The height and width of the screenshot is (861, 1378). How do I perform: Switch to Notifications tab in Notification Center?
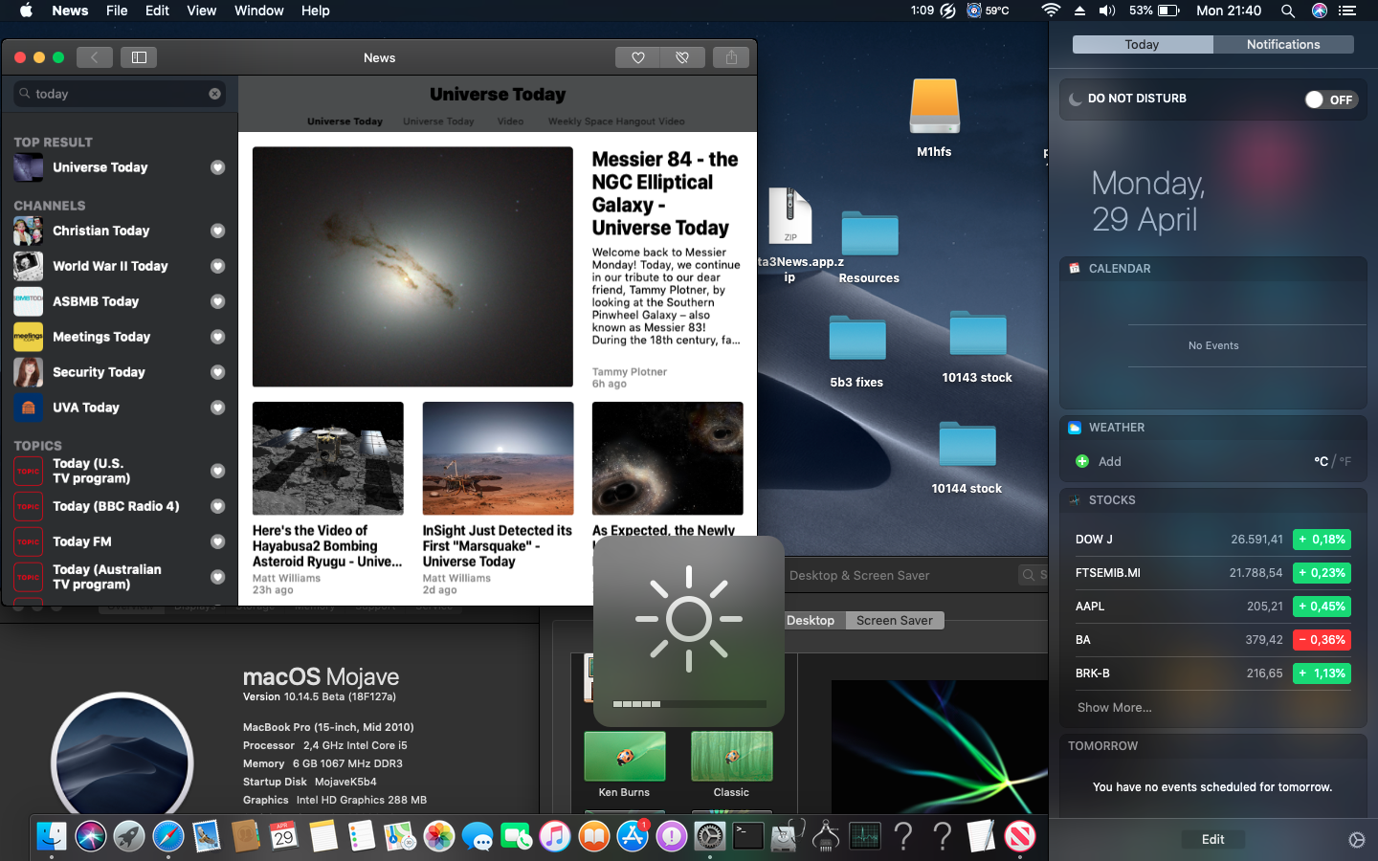coord(1283,44)
